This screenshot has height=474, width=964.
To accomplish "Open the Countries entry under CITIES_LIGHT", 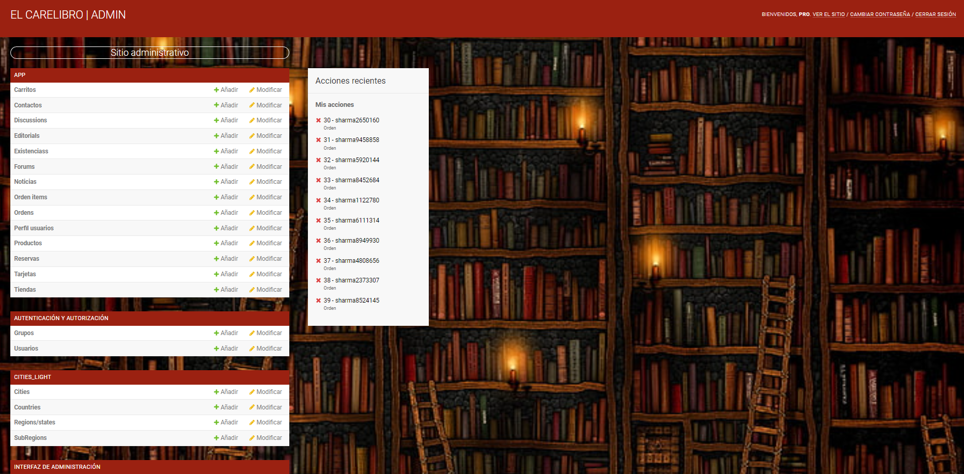I will pos(27,407).
